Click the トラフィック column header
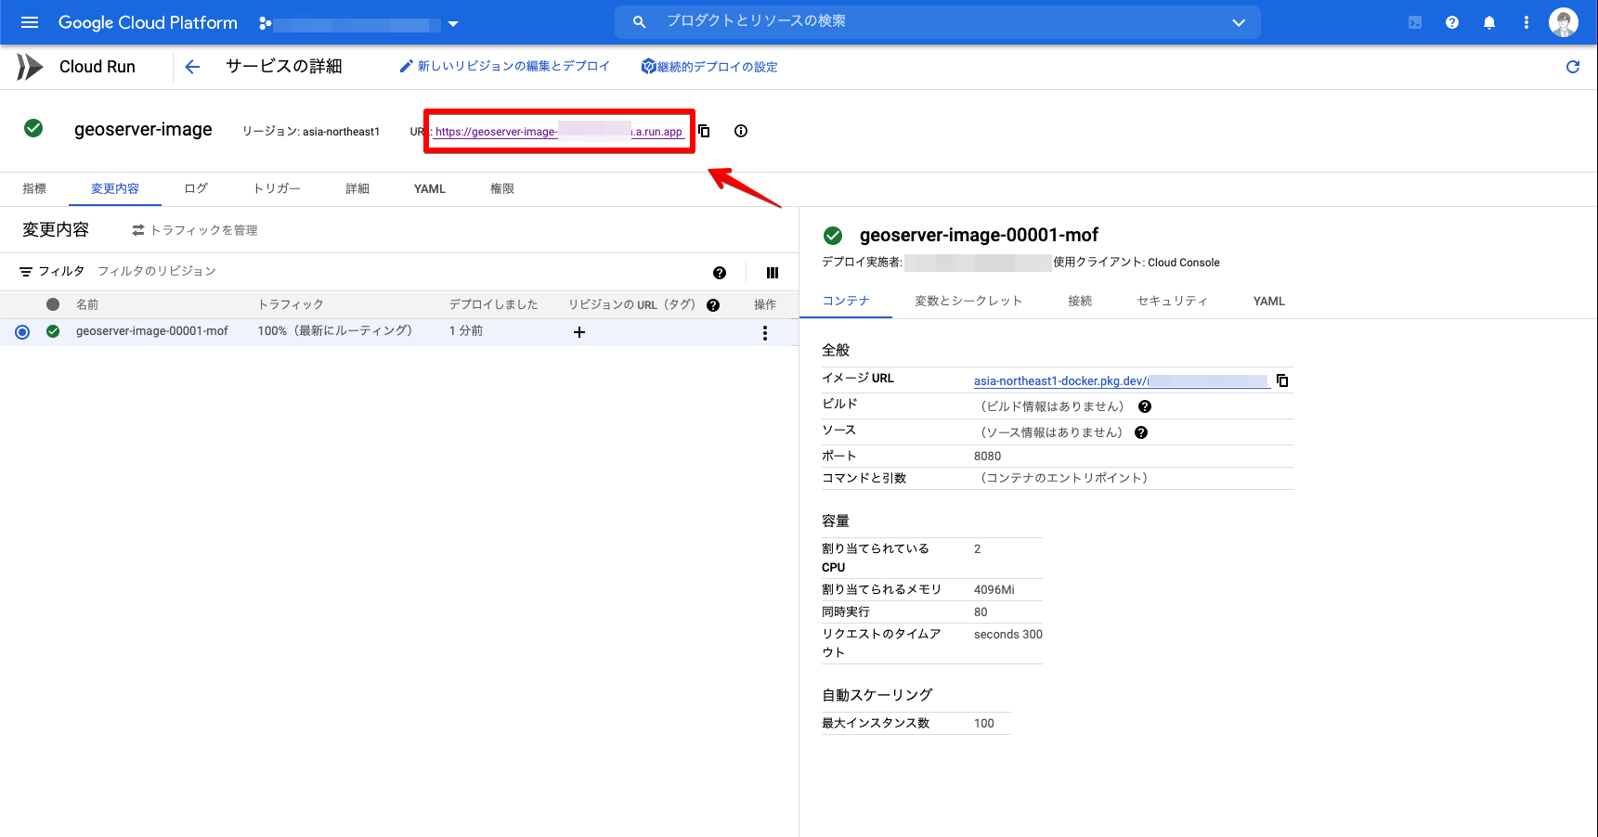 tap(291, 304)
